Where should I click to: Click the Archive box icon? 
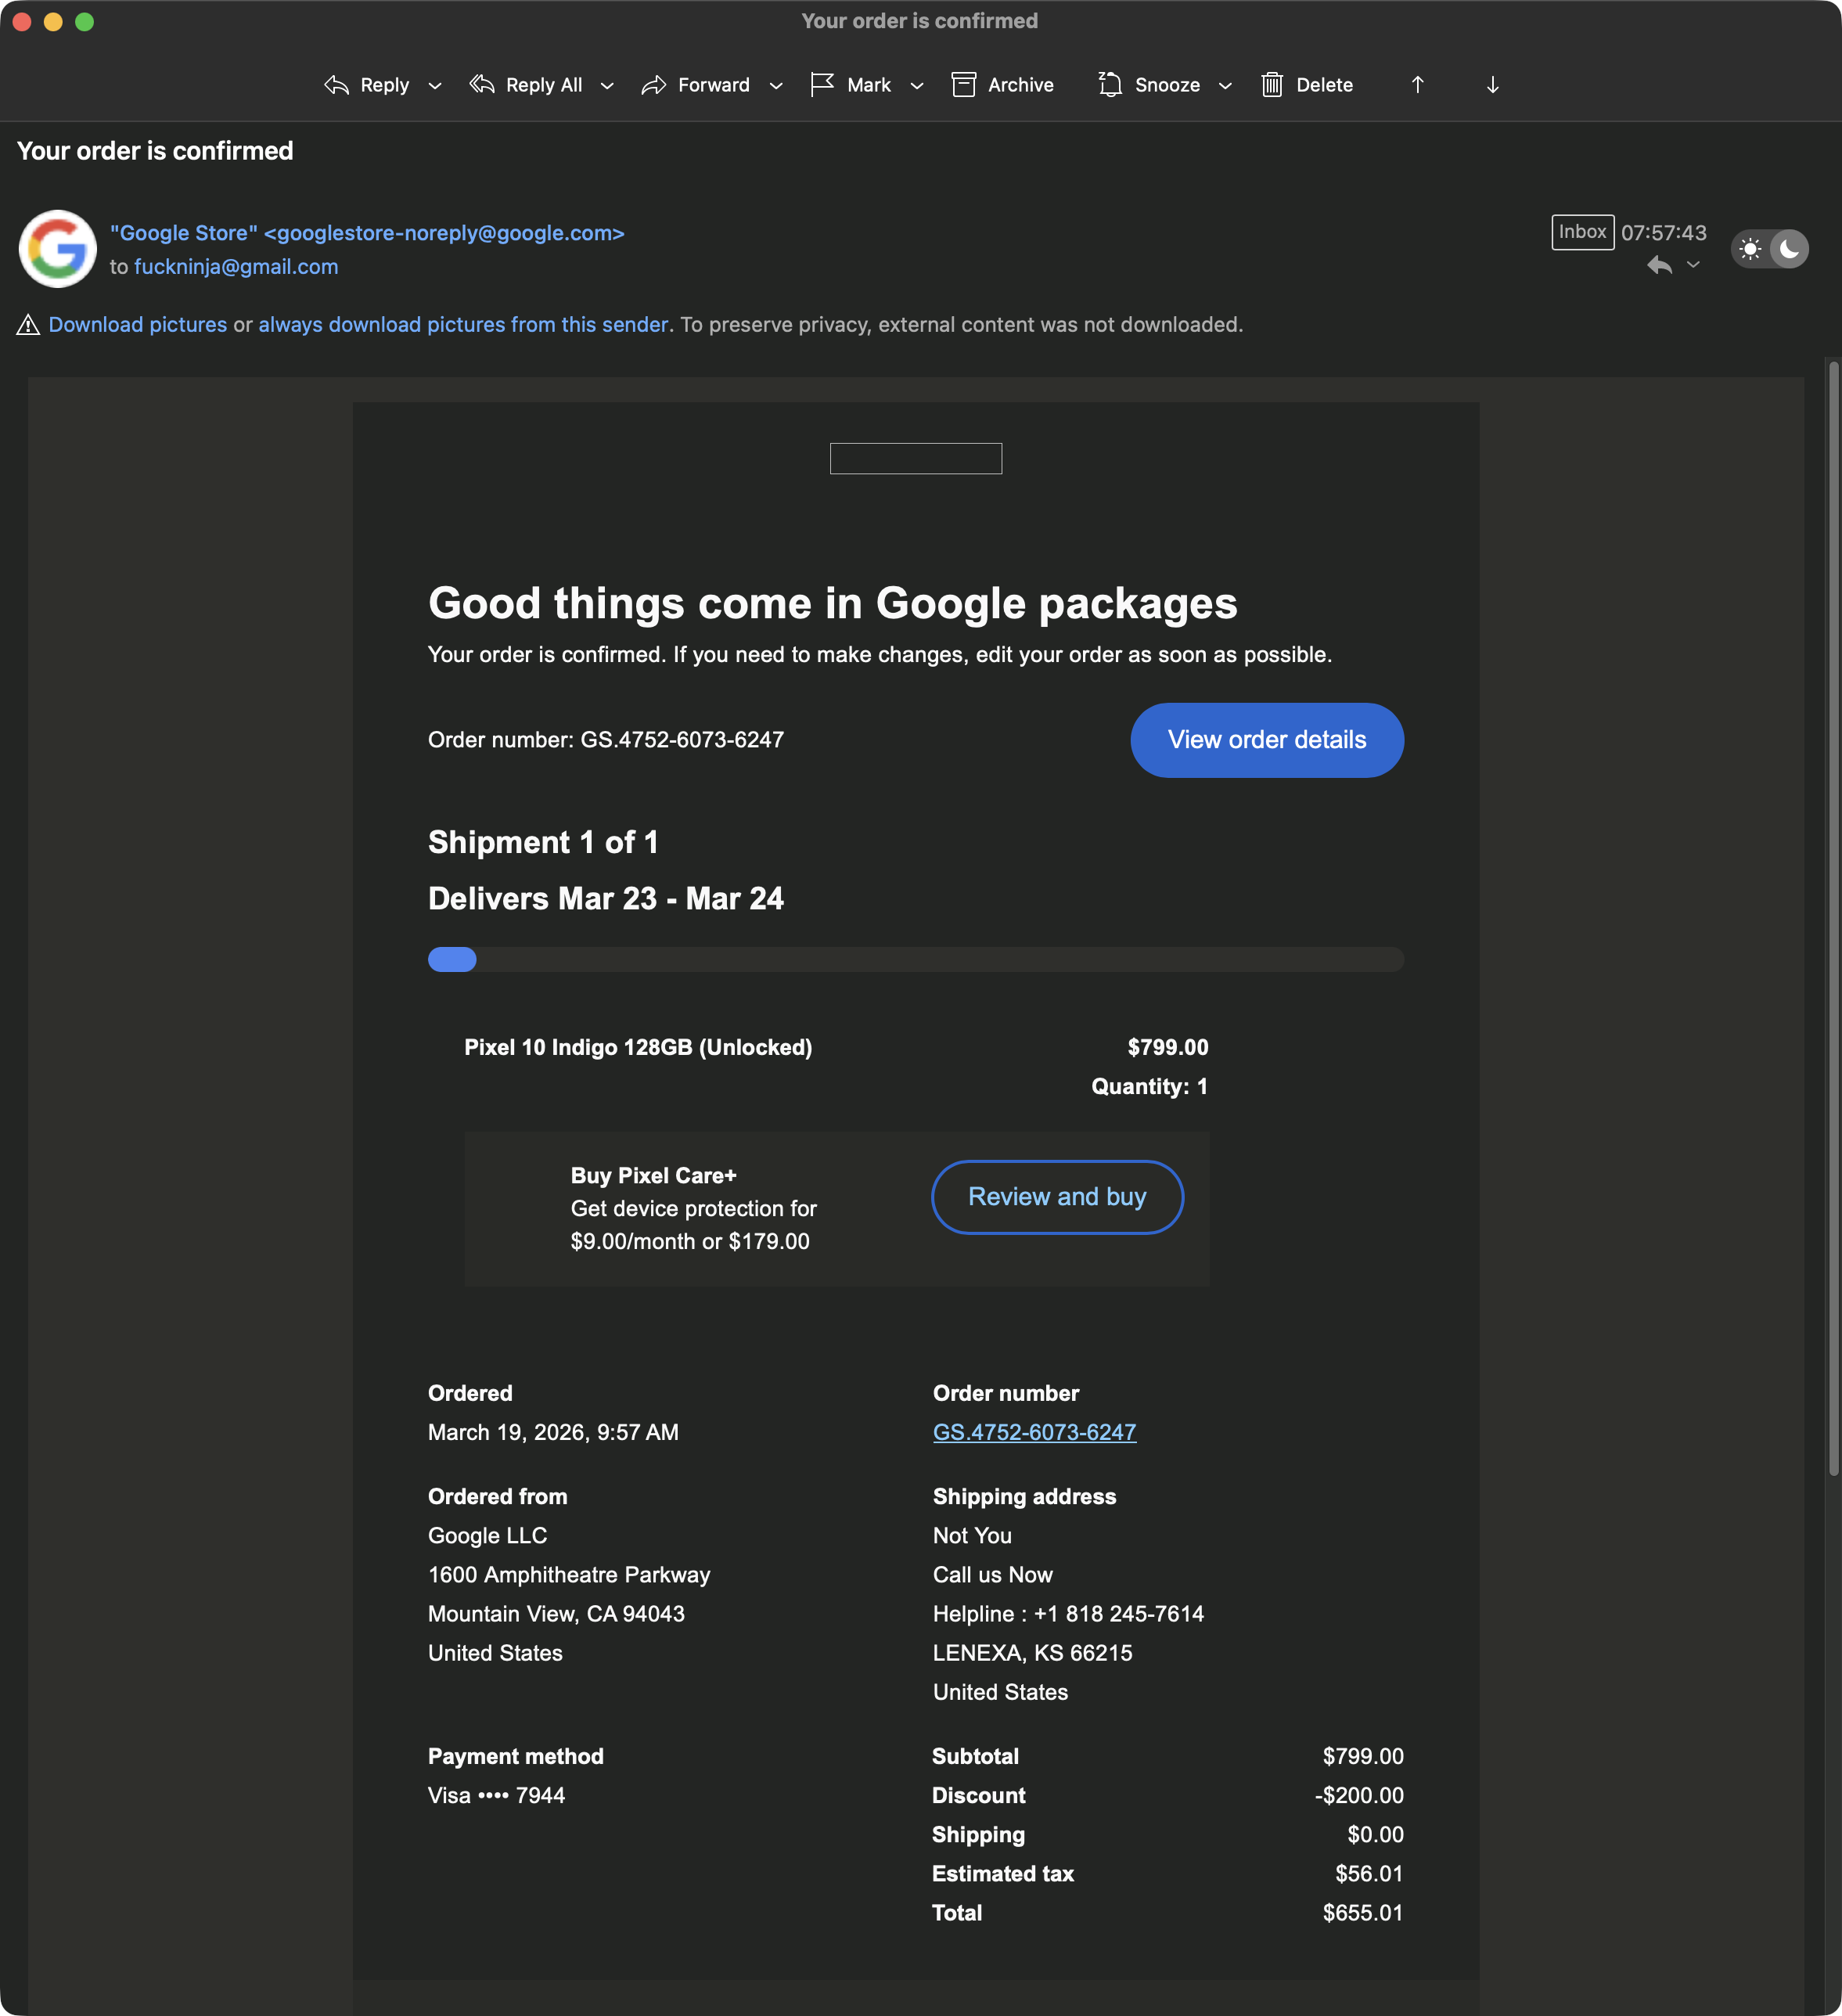coord(963,85)
